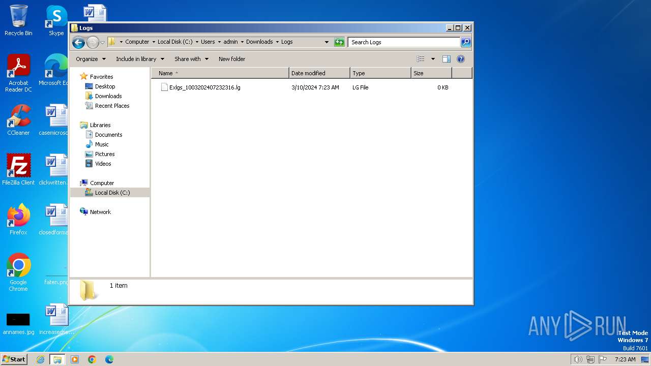651x366 pixels.
Task: Open the Videos library
Action: click(x=103, y=164)
